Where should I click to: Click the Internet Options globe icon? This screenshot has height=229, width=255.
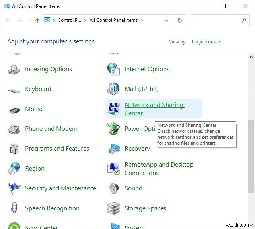tap(114, 69)
